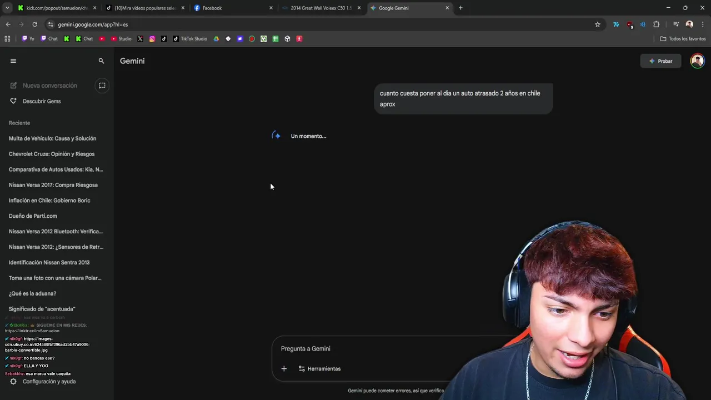711x400 pixels.
Task: Close the Google Gemini tab
Action: click(447, 8)
